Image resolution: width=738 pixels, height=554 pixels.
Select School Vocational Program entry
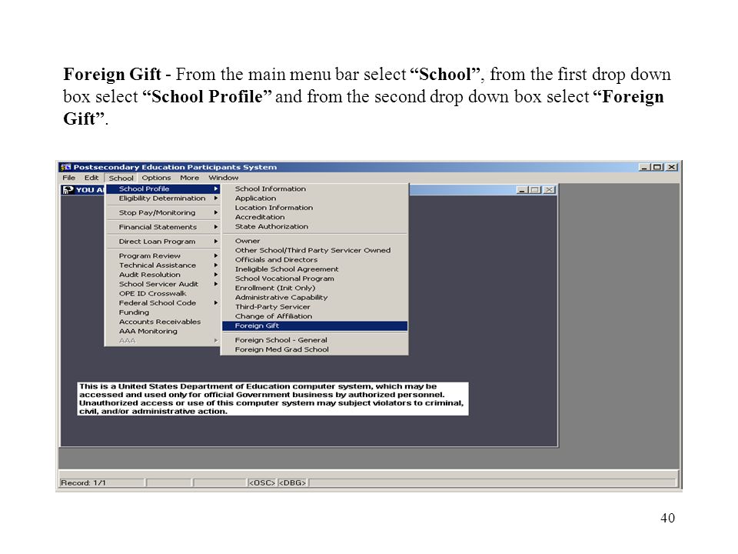click(x=314, y=279)
